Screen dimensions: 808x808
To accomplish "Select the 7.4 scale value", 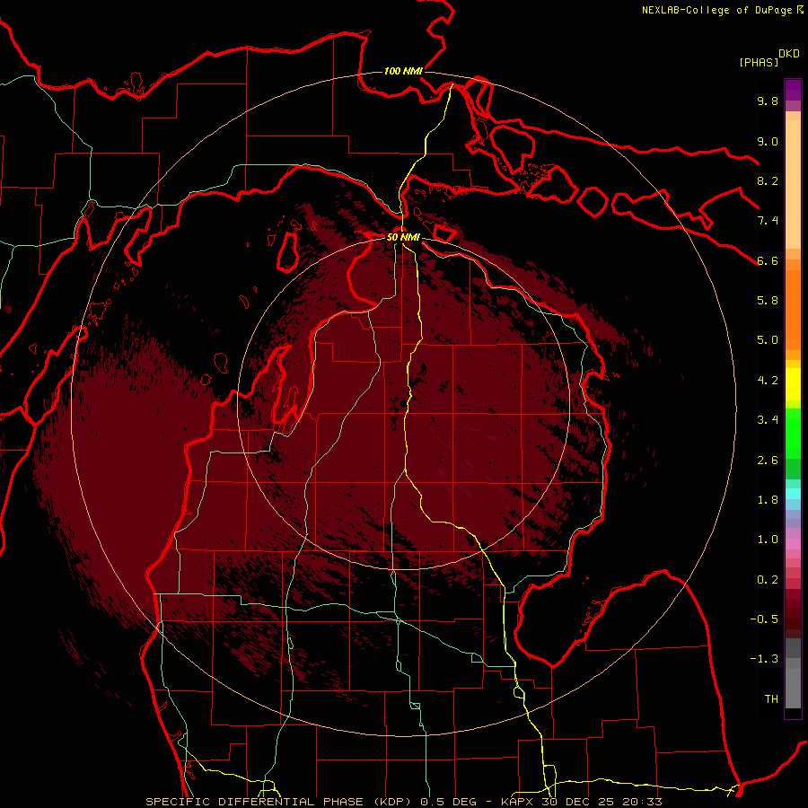I will [x=768, y=221].
